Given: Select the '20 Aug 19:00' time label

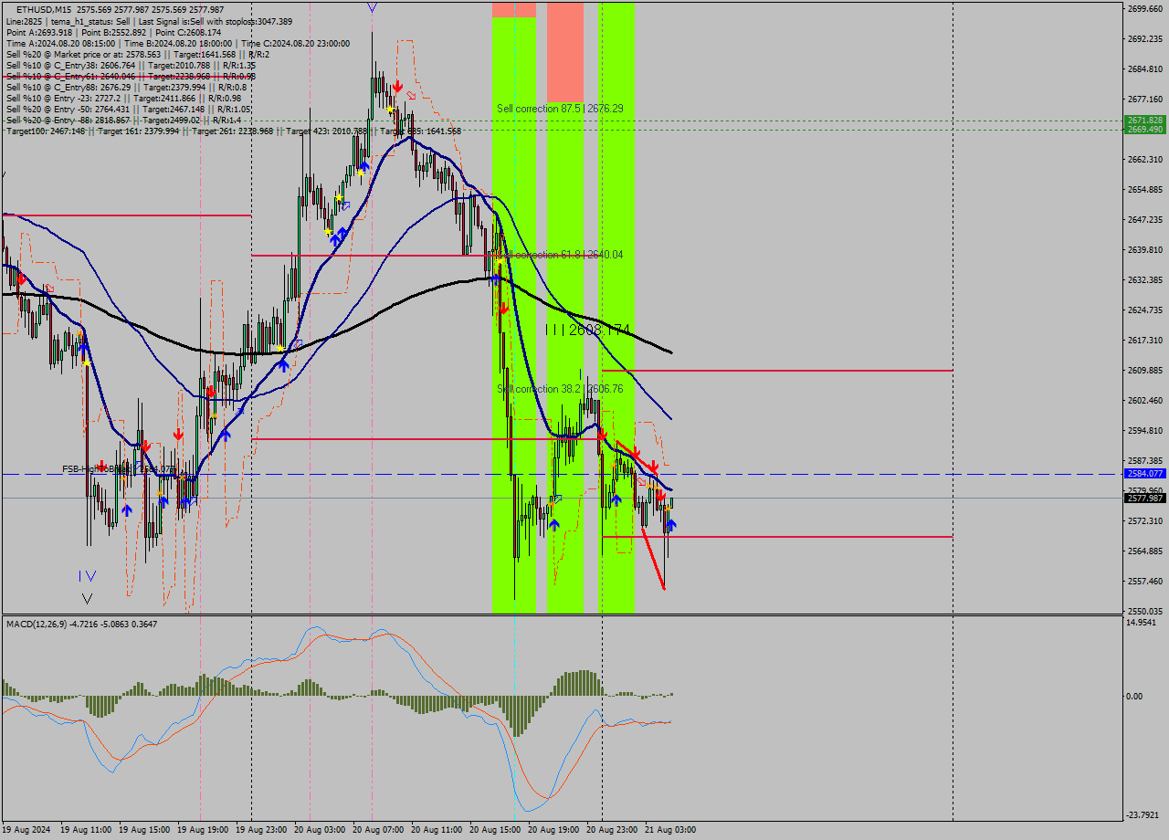Looking at the screenshot, I should [x=553, y=830].
